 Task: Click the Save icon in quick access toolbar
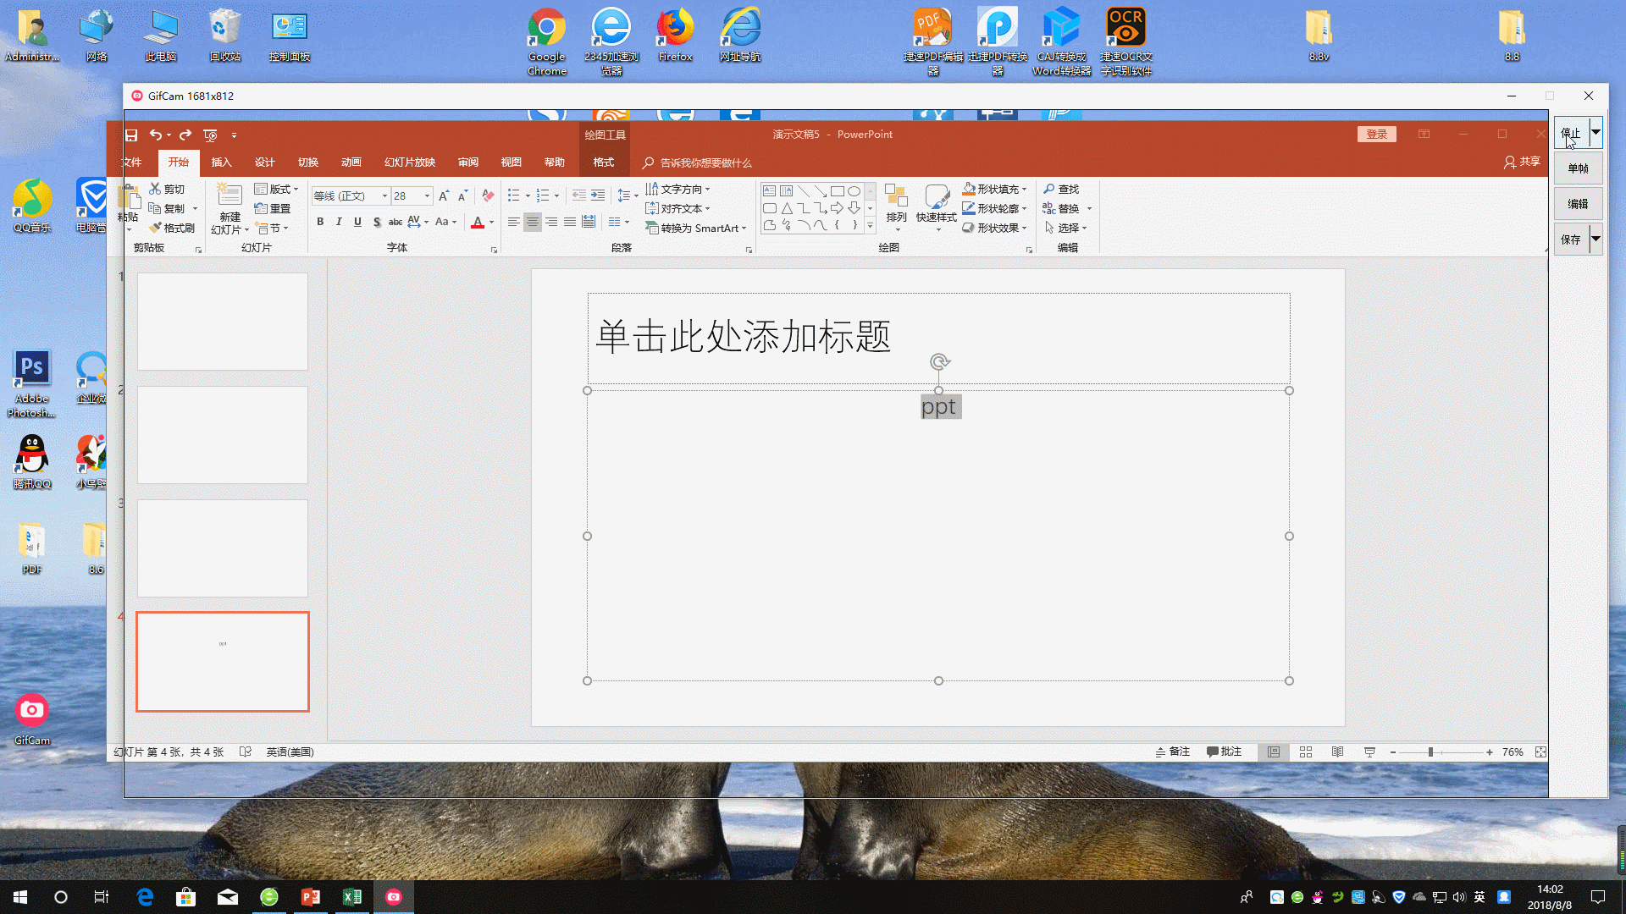point(131,135)
